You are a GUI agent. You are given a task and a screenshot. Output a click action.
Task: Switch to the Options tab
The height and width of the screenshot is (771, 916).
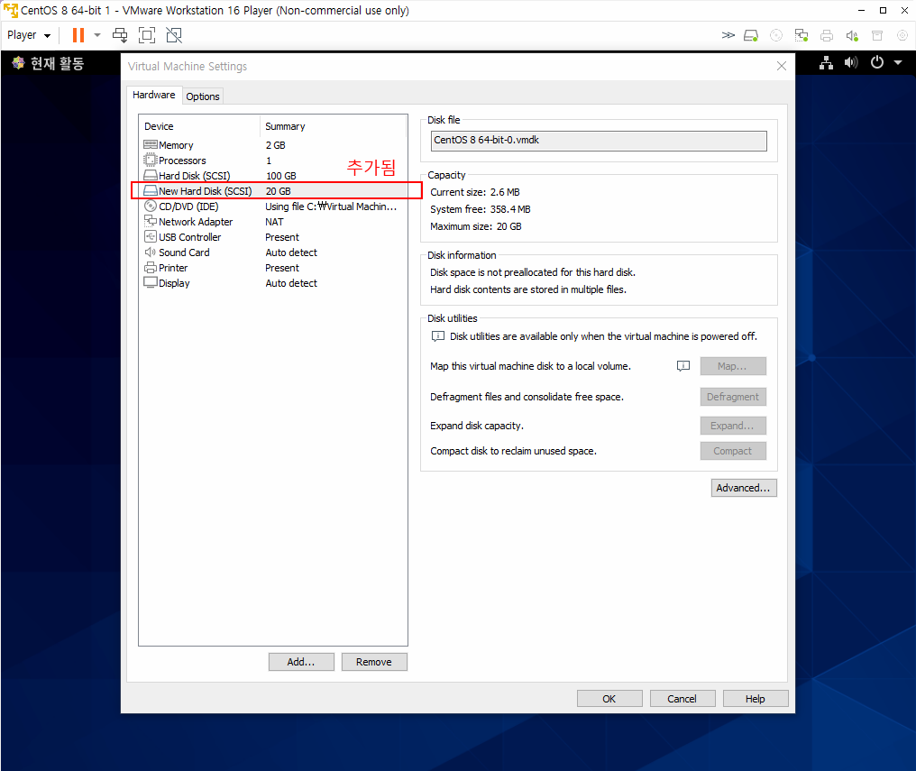[x=203, y=96]
